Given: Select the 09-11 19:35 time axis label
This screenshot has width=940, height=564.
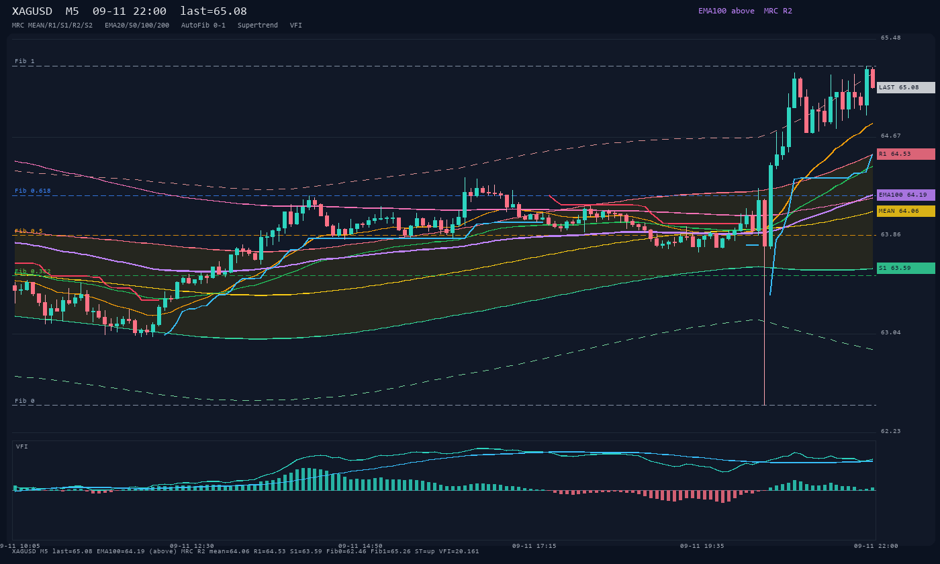Looking at the screenshot, I should (x=702, y=546).
